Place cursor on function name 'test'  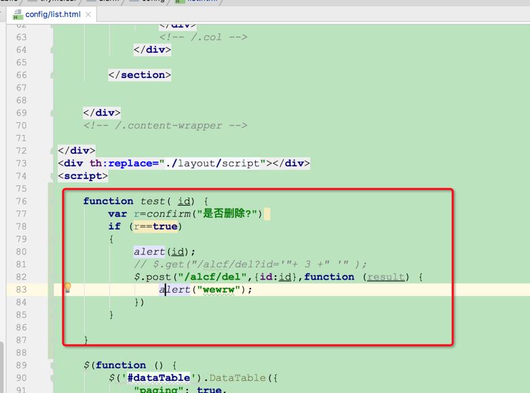coord(153,201)
